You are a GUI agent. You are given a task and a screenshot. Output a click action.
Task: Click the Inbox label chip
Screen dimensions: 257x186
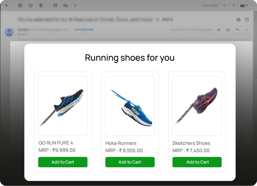167,19
